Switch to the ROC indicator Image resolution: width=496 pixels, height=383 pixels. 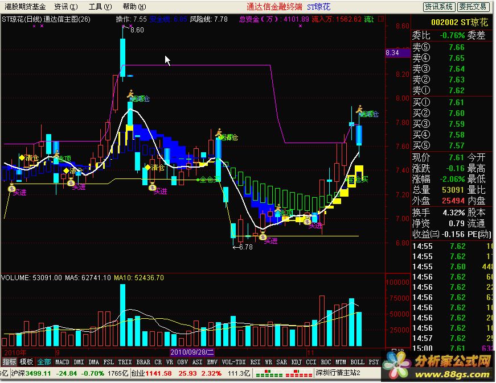click(326, 362)
